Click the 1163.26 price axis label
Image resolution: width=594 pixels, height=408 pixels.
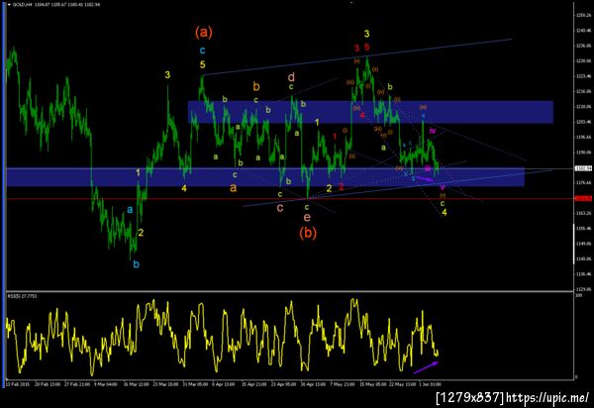pyautogui.click(x=583, y=213)
